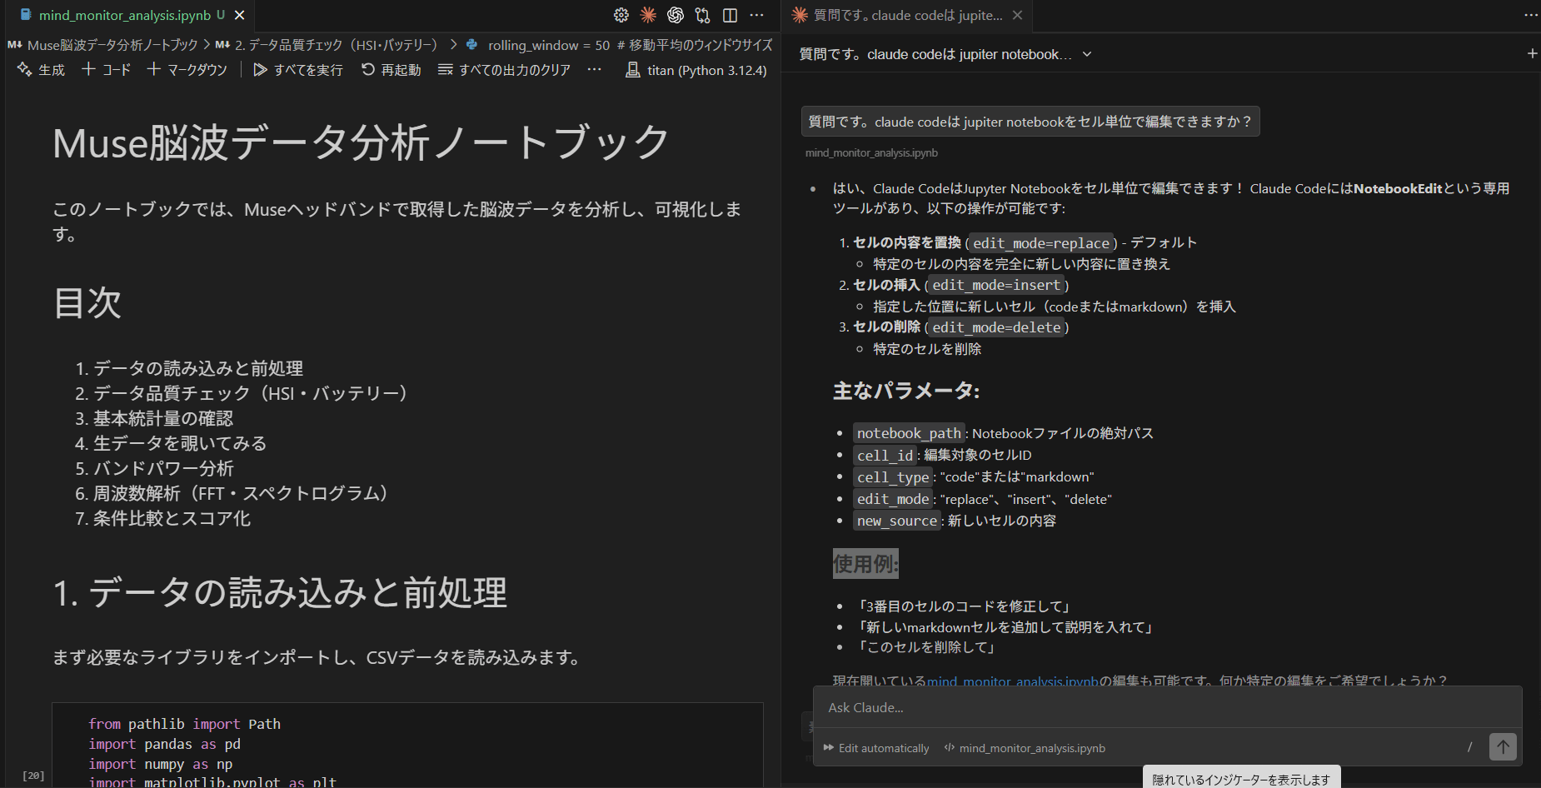Open slash commands menu in chat input
This screenshot has height=788, width=1541.
click(x=1469, y=747)
